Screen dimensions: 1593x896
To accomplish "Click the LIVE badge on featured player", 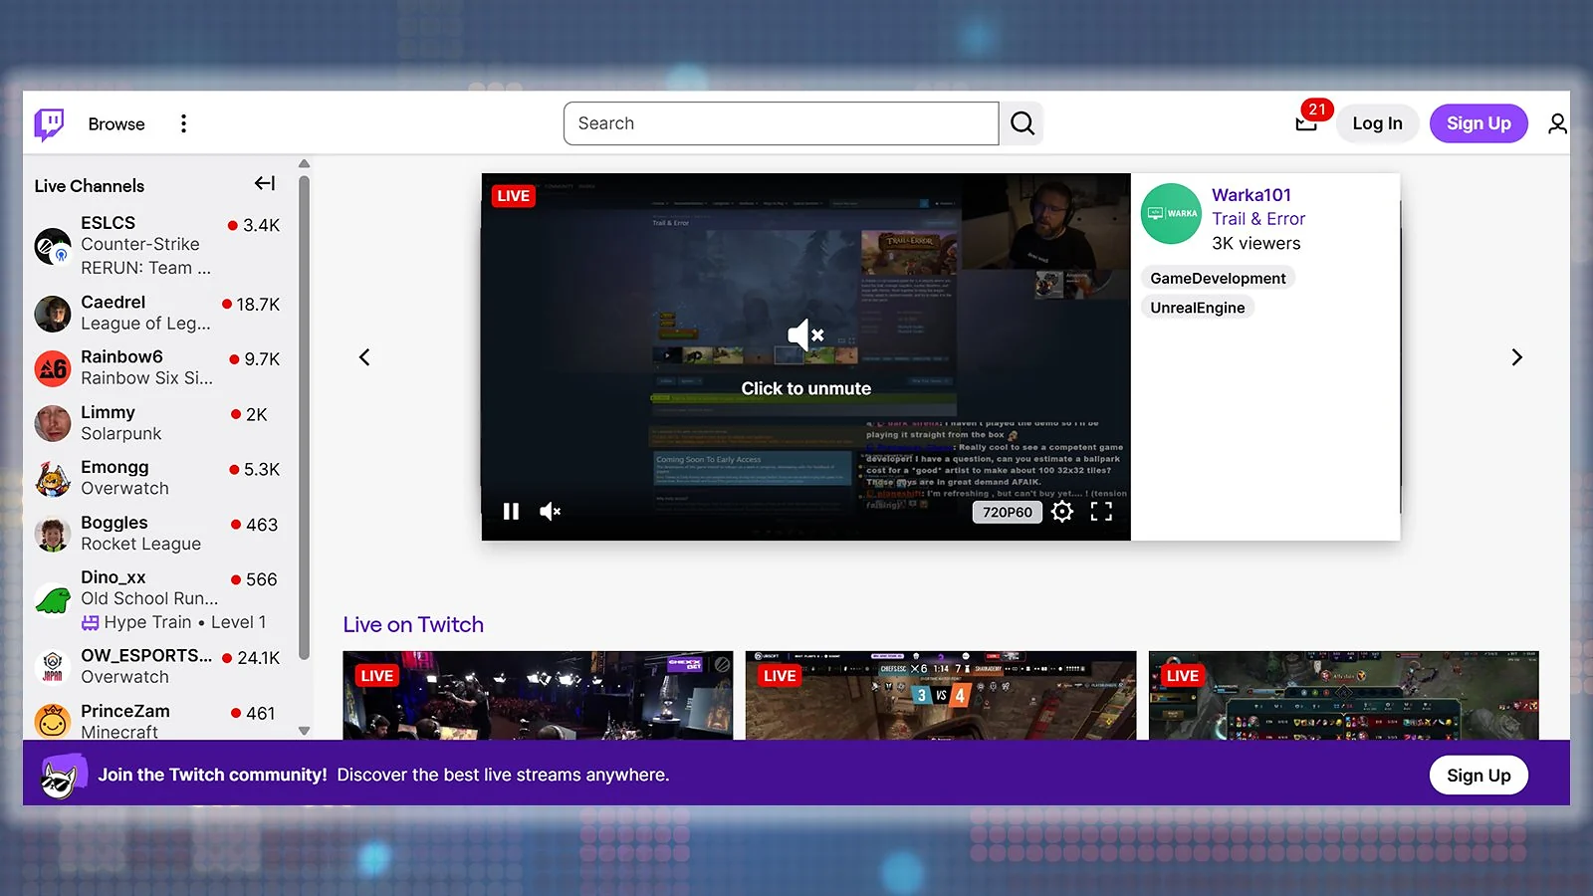I will (x=514, y=195).
